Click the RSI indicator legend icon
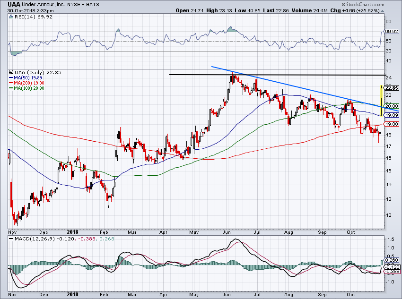 (11, 17)
